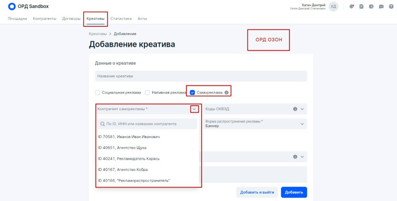Open the Статистика tab
397x201 pixels.
[x=121, y=19]
